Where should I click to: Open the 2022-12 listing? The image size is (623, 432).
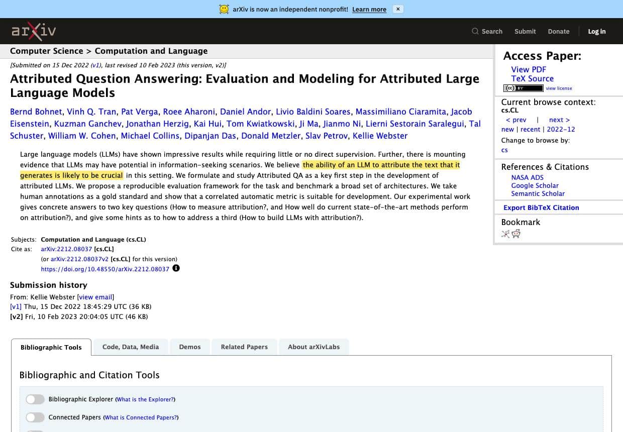point(561,129)
